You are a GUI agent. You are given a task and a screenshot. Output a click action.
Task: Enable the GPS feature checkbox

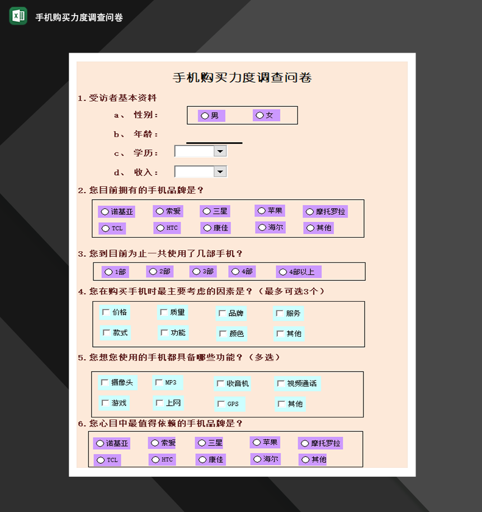pos(221,403)
